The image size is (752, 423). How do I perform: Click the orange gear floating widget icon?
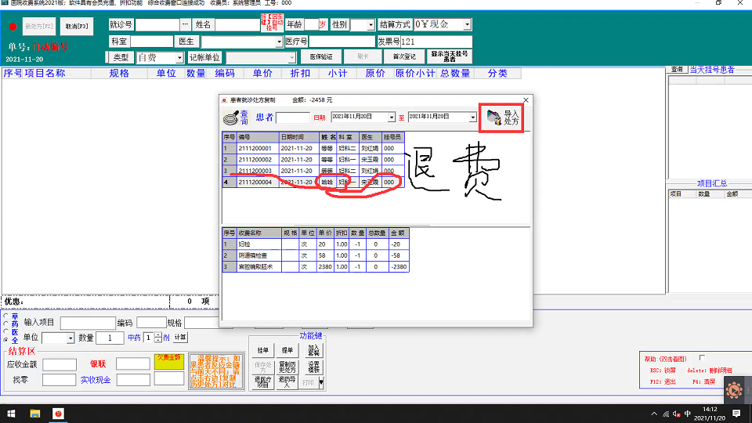(734, 389)
